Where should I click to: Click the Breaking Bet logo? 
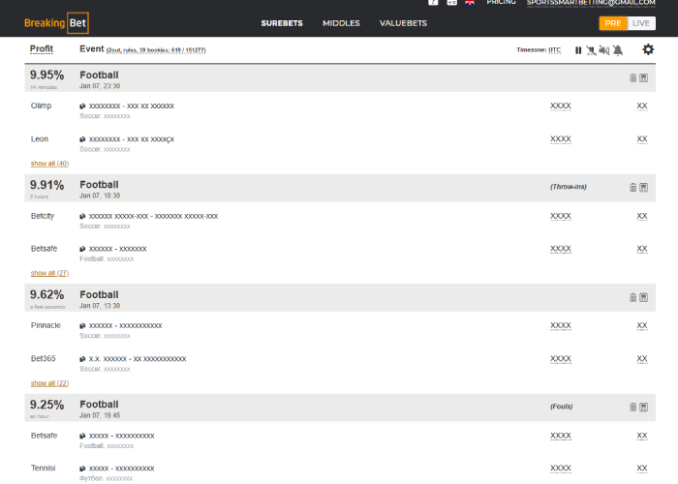56,23
